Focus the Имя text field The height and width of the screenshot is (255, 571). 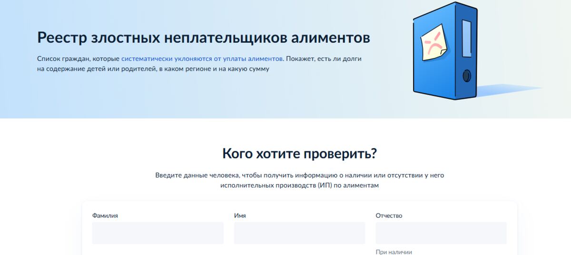point(299,233)
